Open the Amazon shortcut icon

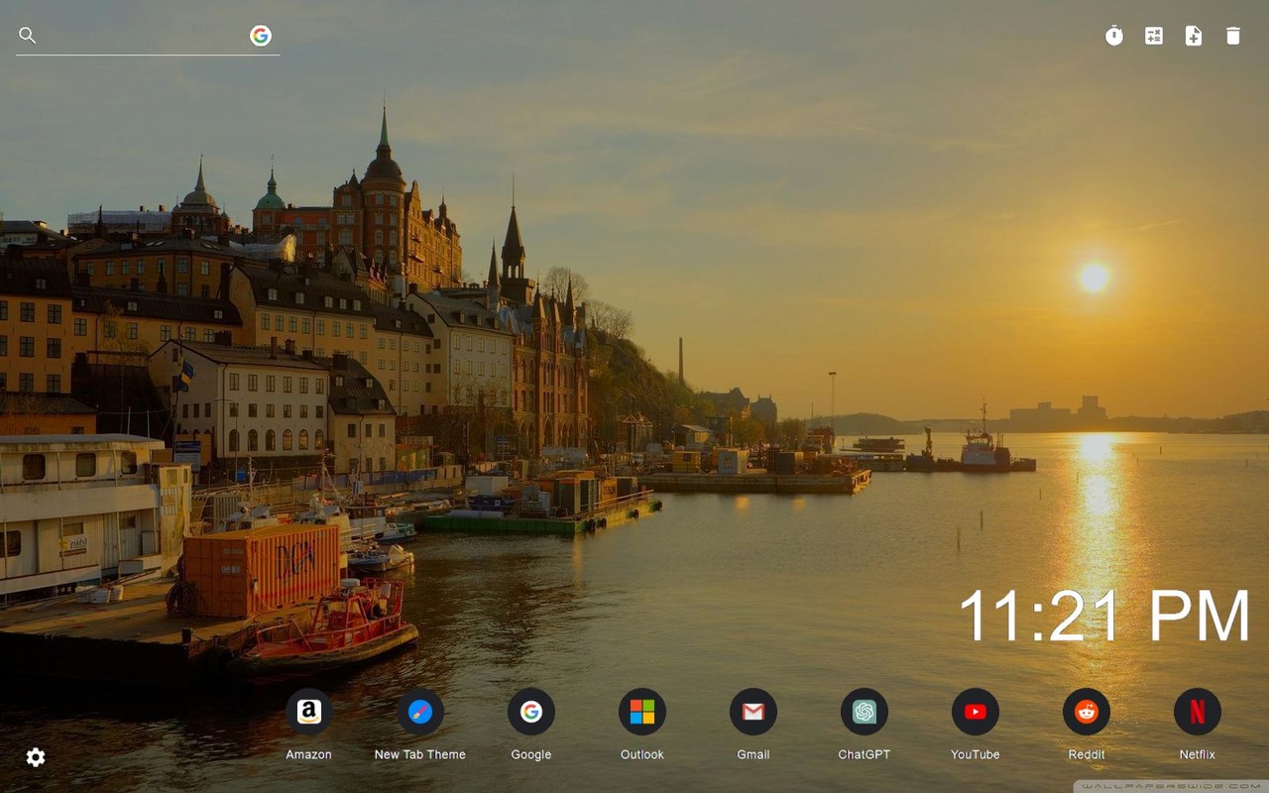(309, 712)
